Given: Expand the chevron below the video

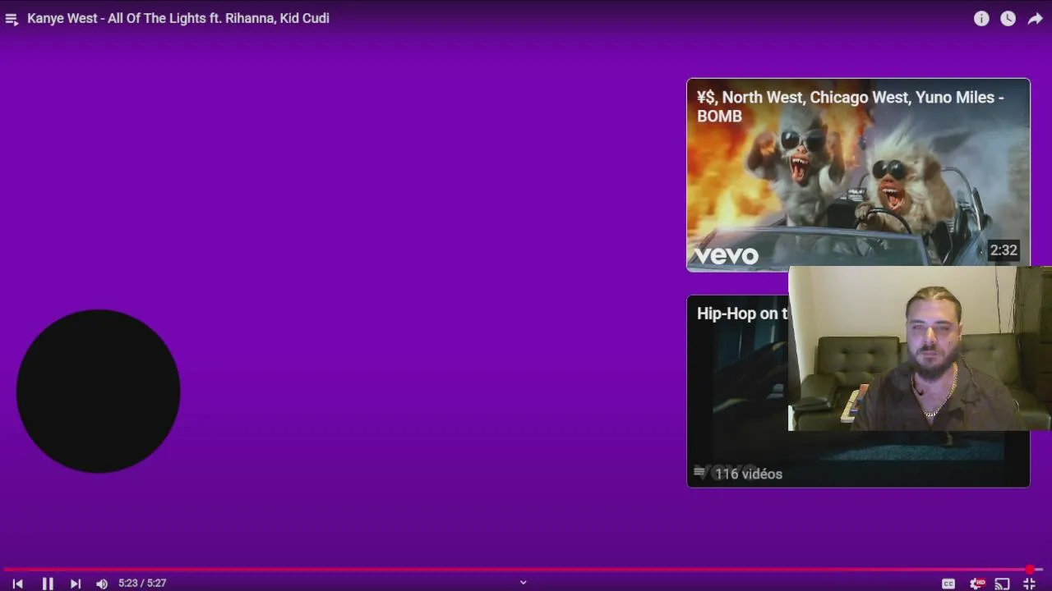Looking at the screenshot, I should (523, 583).
